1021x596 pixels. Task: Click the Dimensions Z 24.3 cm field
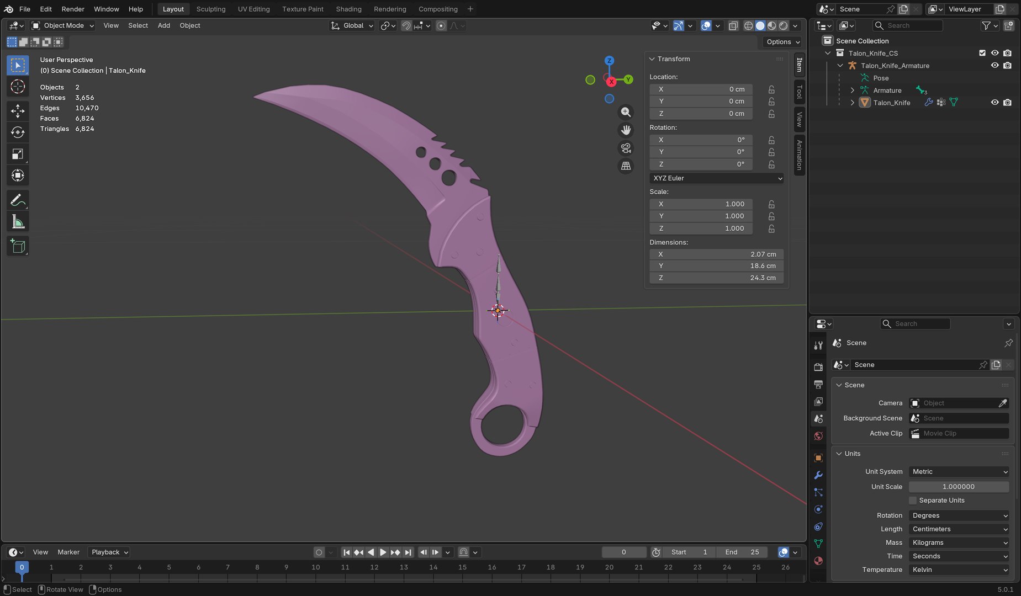click(x=717, y=278)
